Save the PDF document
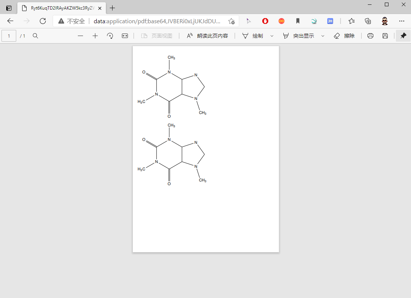Viewport: 411px width, 298px height. (x=385, y=36)
